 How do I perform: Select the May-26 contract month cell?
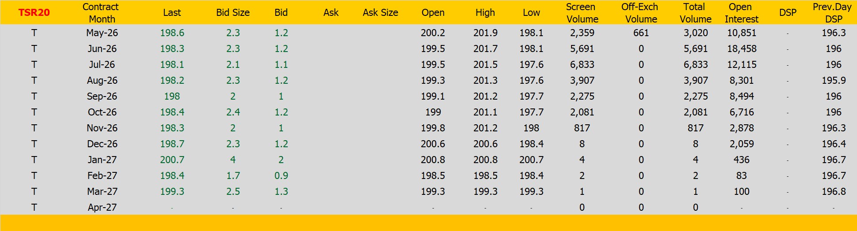[x=102, y=33]
